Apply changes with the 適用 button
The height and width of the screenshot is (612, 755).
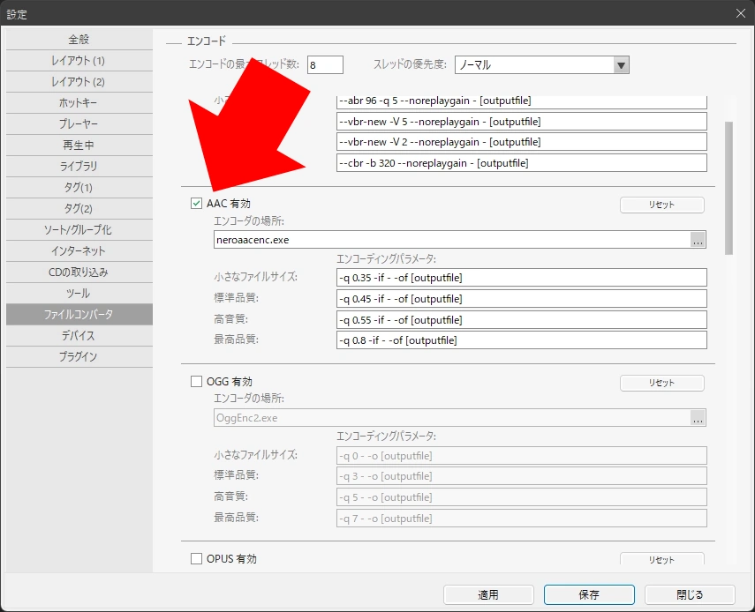click(487, 594)
